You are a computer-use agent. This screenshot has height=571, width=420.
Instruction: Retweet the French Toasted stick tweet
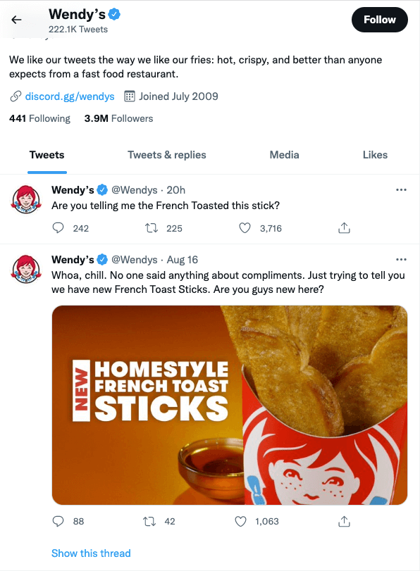click(x=149, y=228)
